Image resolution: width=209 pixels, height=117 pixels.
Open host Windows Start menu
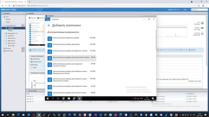[x=3, y=115]
